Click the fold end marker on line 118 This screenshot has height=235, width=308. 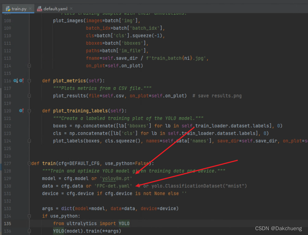coord(29,96)
